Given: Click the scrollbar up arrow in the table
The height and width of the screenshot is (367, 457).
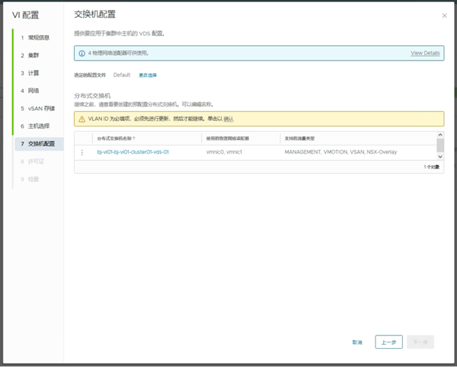Looking at the screenshot, I should click(x=440, y=135).
